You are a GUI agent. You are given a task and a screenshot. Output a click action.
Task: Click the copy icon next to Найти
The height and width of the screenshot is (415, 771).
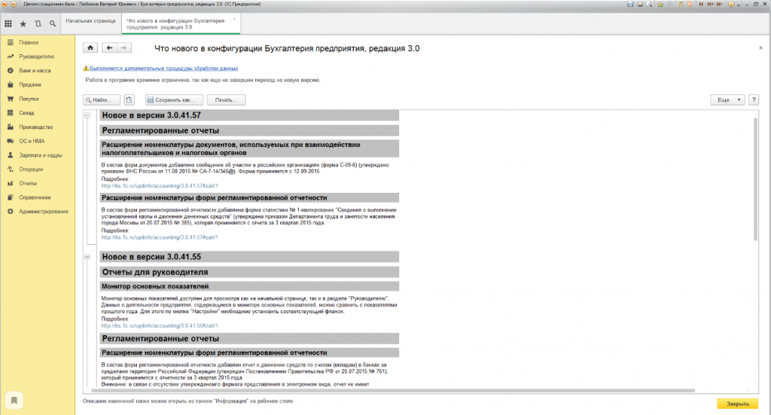click(x=129, y=99)
